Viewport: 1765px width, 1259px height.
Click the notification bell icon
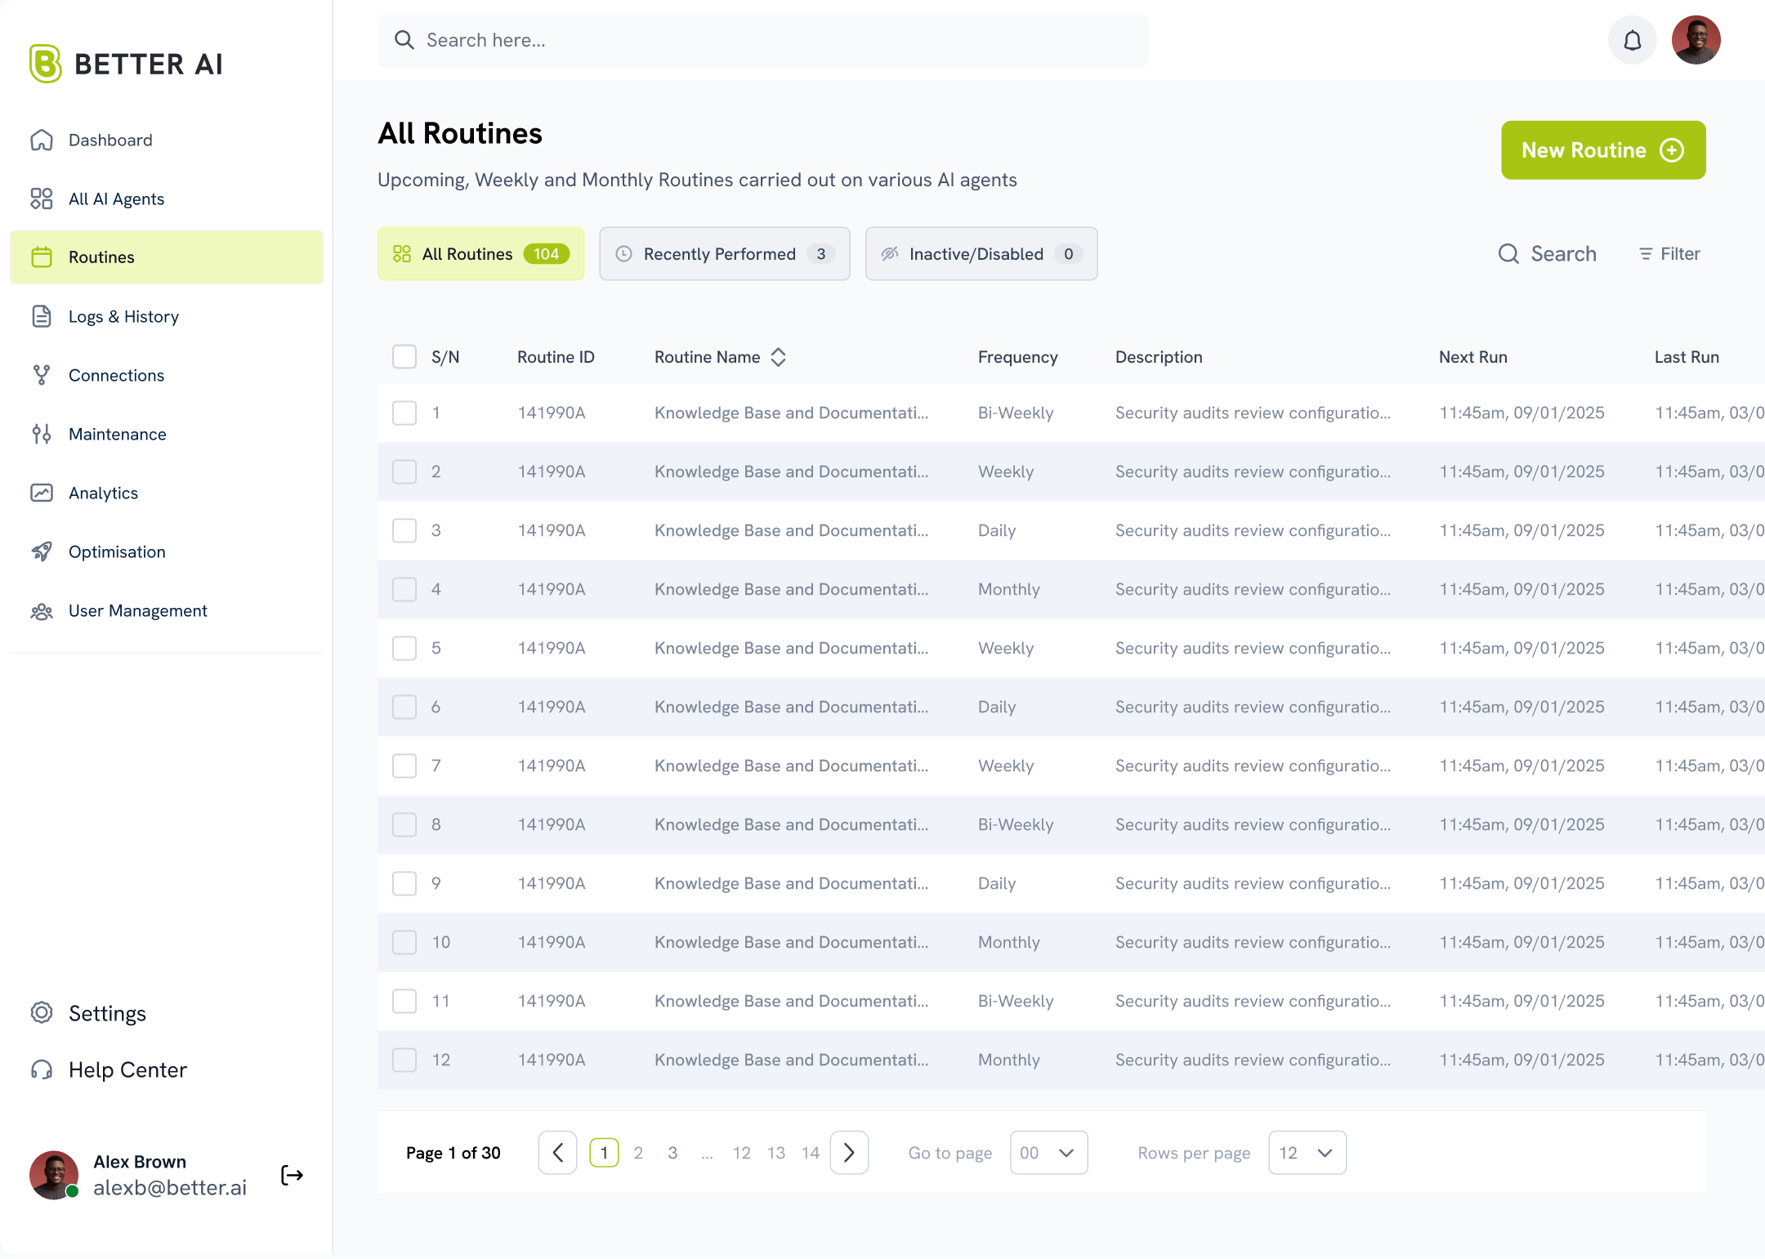tap(1632, 40)
